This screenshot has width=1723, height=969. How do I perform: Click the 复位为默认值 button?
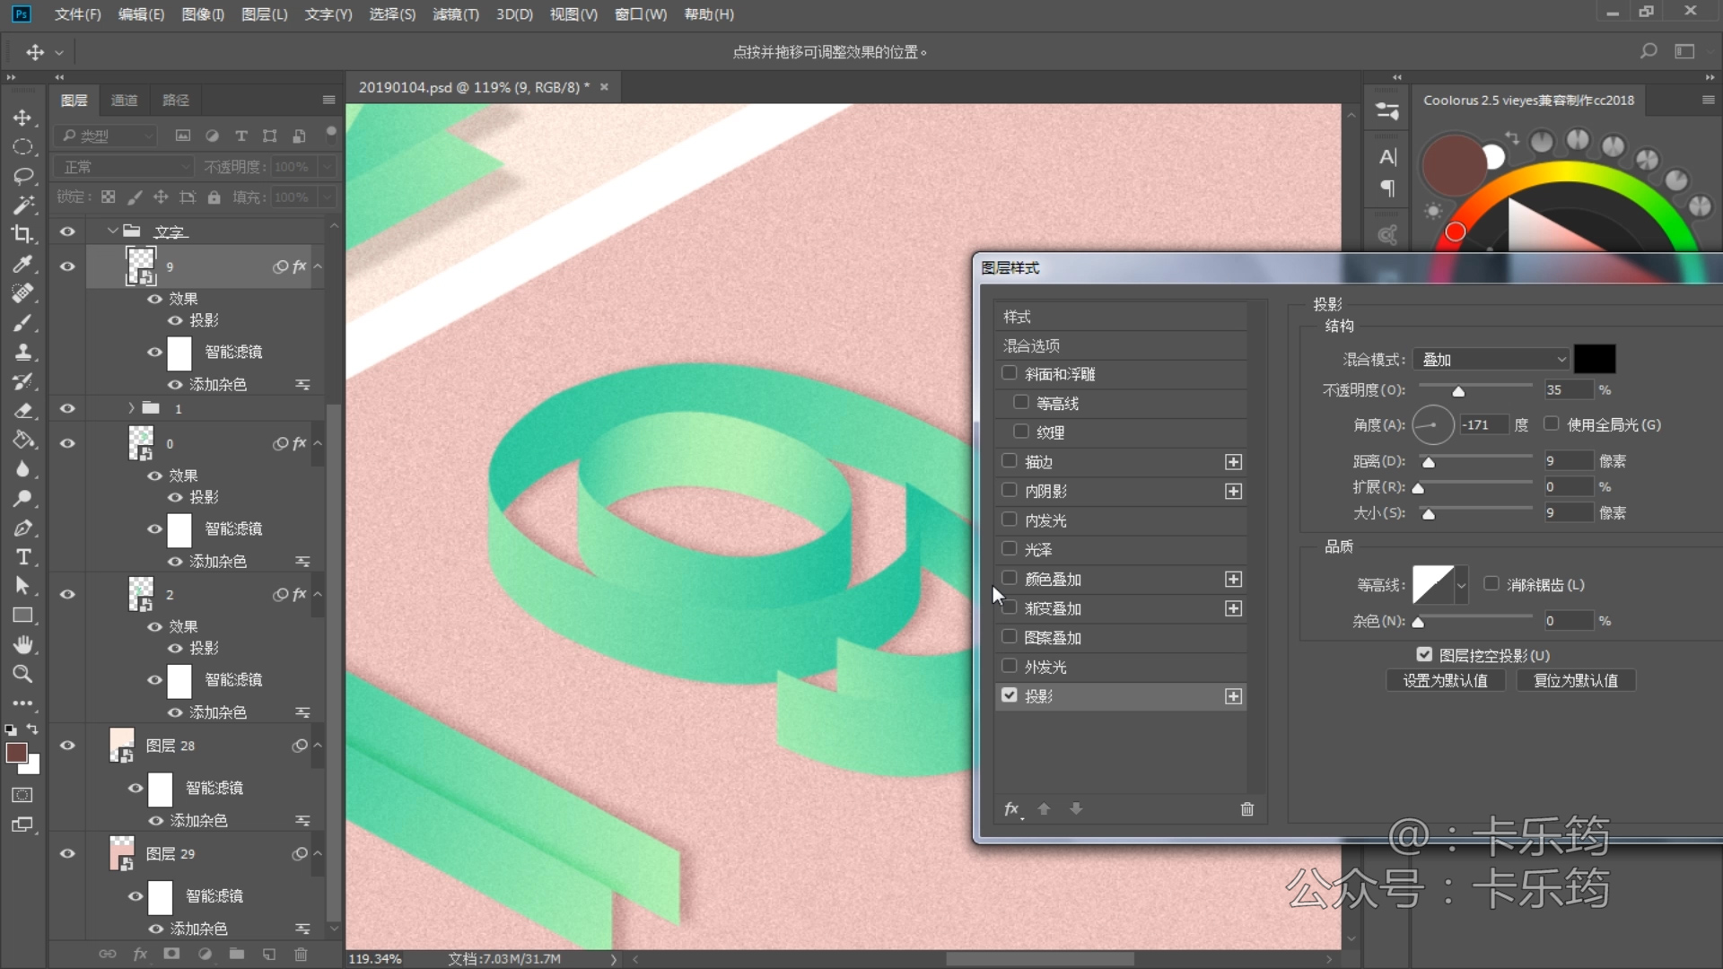[1575, 681]
